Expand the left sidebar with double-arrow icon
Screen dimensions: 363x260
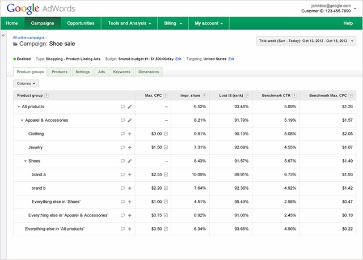(x=3, y=35)
